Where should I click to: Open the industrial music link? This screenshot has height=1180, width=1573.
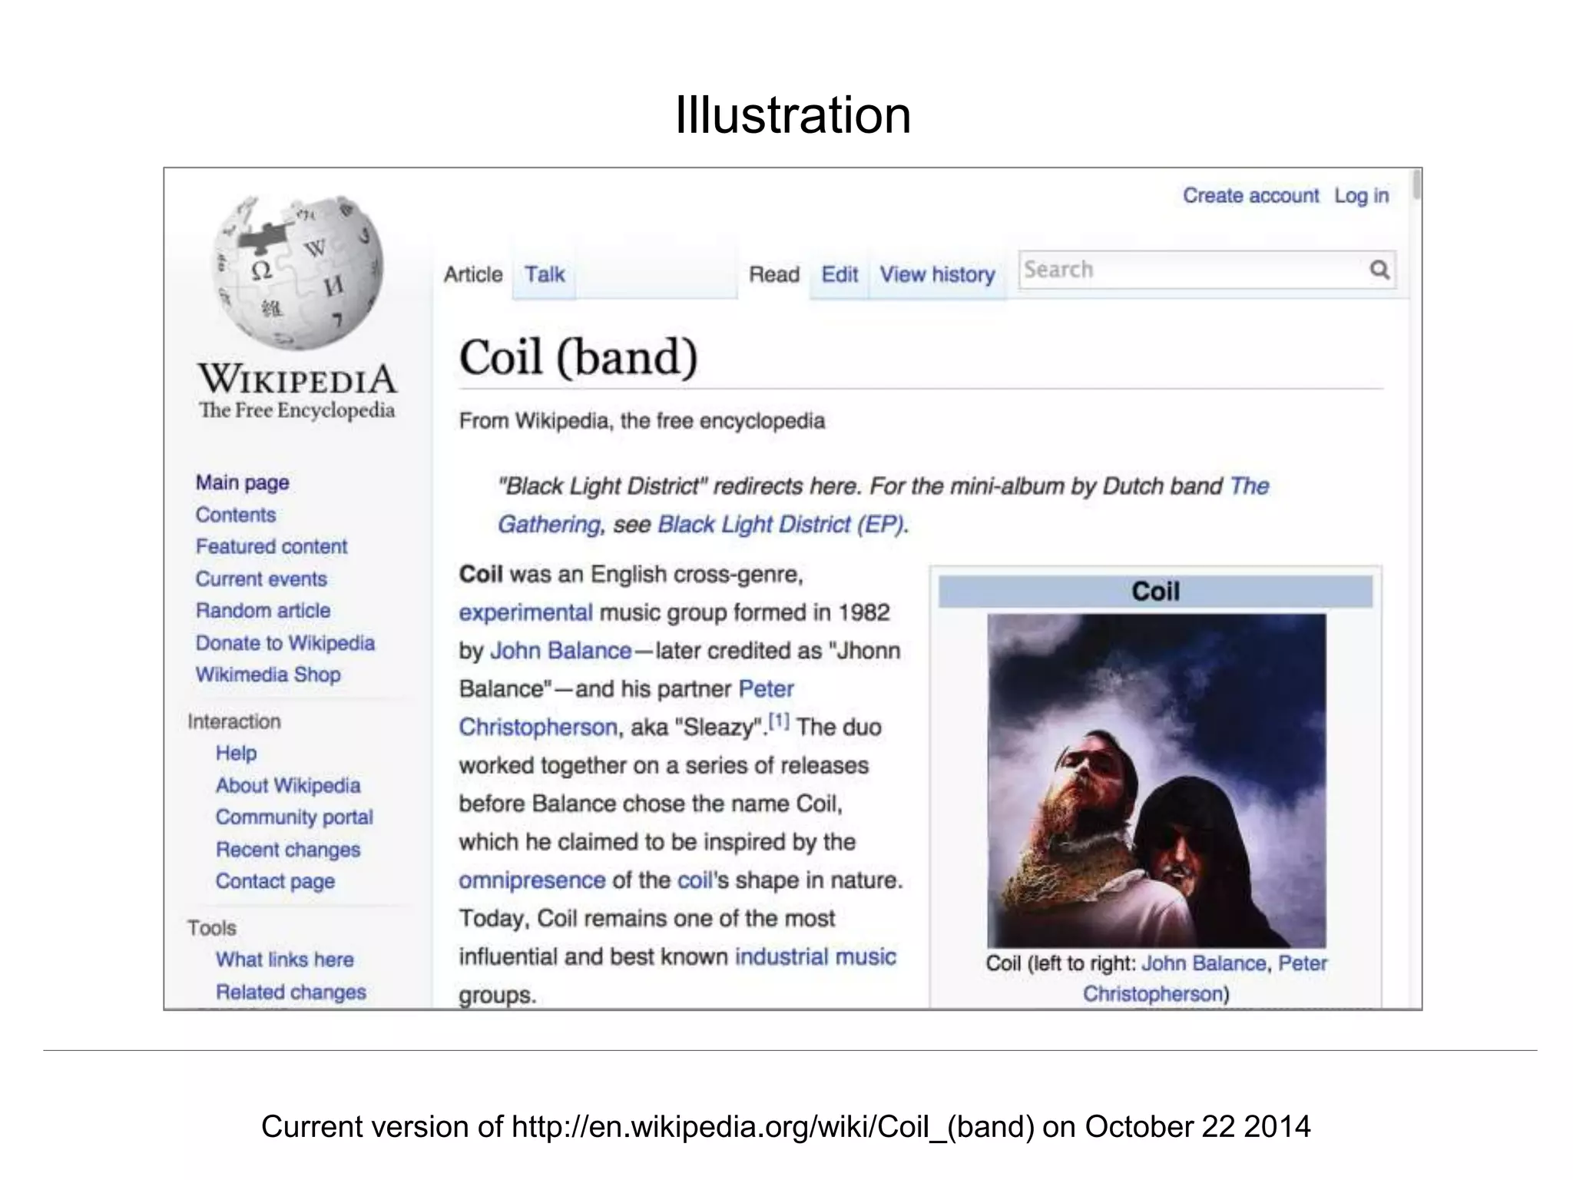pyautogui.click(x=816, y=956)
